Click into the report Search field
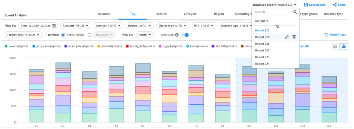The width and height of the screenshot is (354, 129). [272, 12]
